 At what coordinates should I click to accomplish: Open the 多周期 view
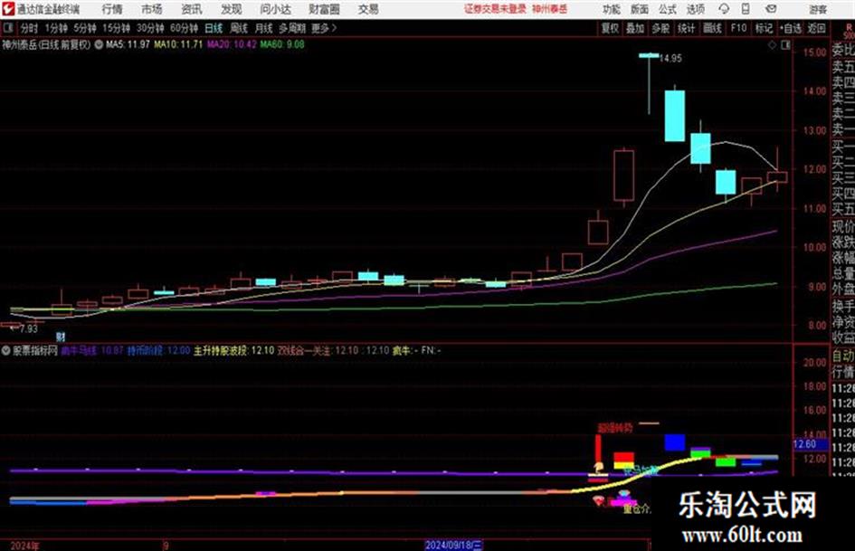[x=292, y=28]
